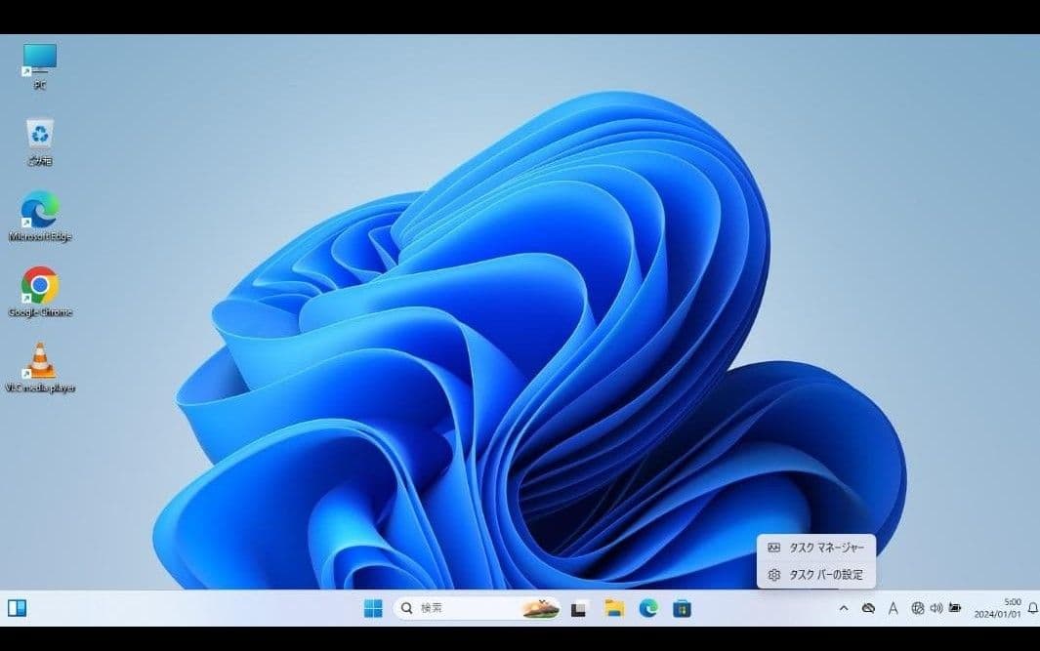Open Task View from the taskbar
1040x651 pixels.
pos(579,608)
